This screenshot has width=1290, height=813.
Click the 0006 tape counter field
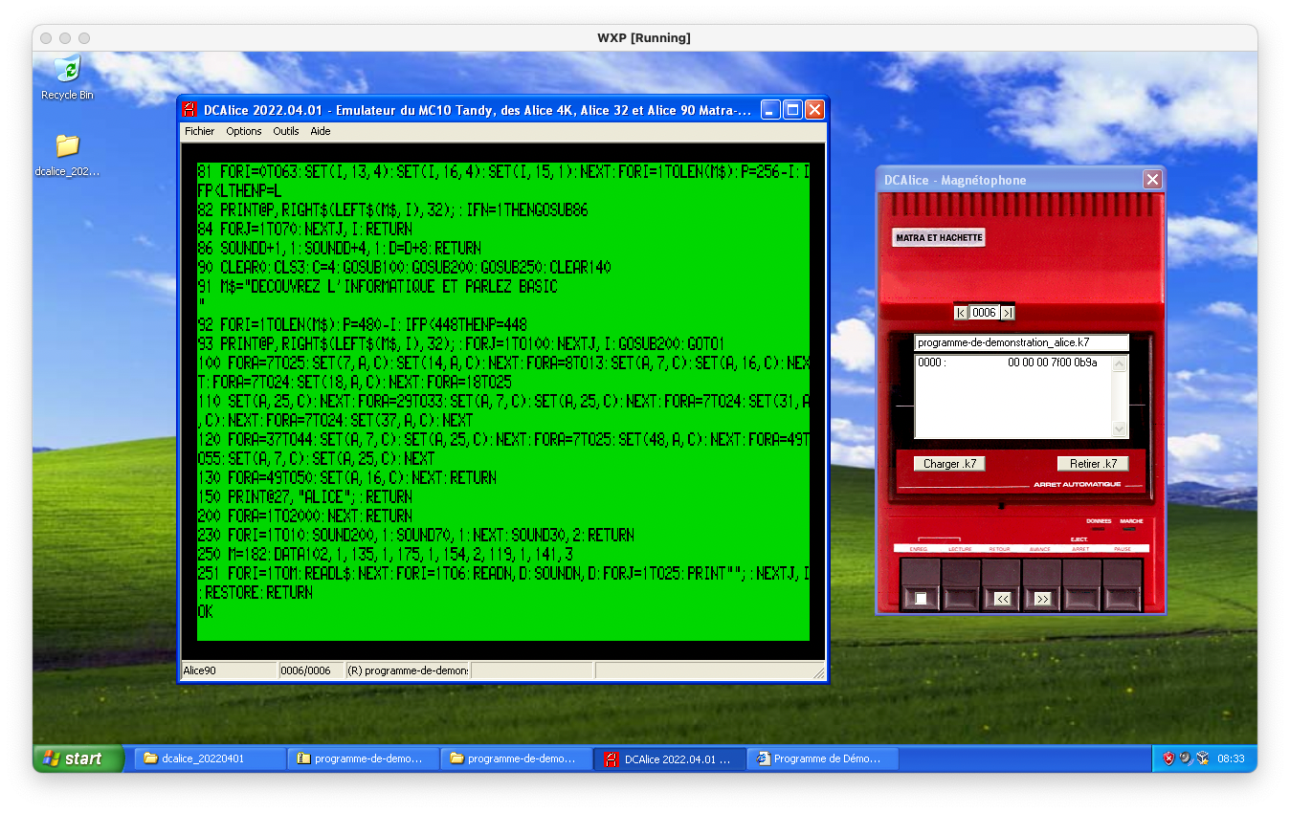[984, 313]
